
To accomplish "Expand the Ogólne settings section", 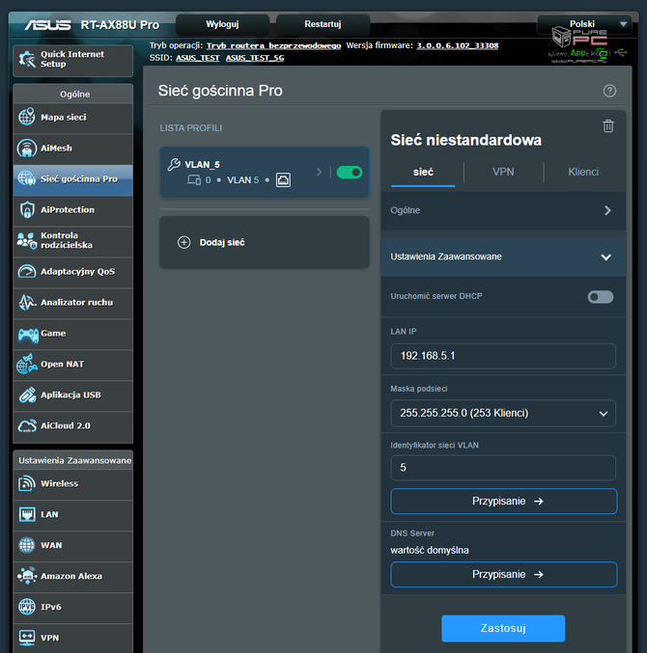I will (607, 210).
